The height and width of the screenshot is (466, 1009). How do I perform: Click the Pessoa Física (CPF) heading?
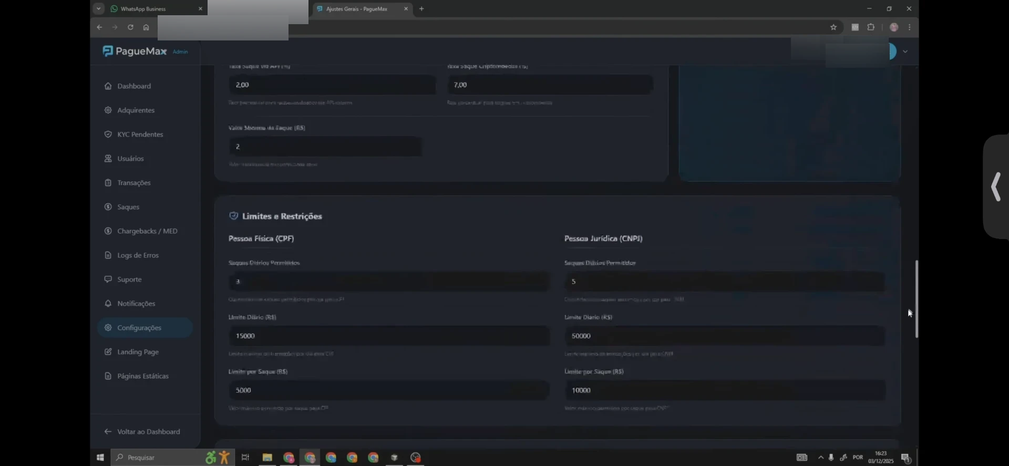pos(261,239)
